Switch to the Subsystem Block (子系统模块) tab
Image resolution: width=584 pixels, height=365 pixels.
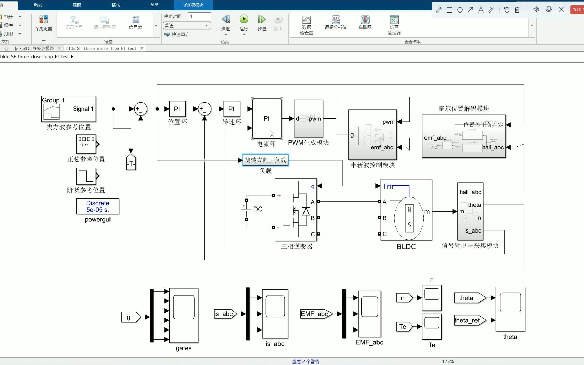(193, 5)
